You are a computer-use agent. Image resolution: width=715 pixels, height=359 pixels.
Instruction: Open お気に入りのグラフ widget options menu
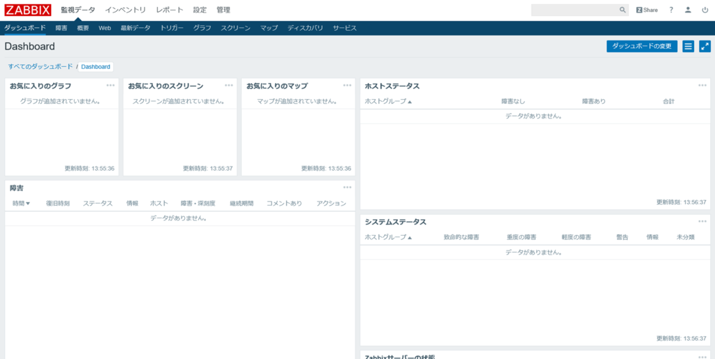110,85
